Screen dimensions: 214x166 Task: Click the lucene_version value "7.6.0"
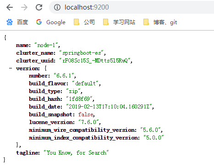tap(88, 122)
